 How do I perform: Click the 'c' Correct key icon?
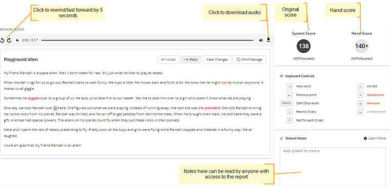click(x=360, y=86)
